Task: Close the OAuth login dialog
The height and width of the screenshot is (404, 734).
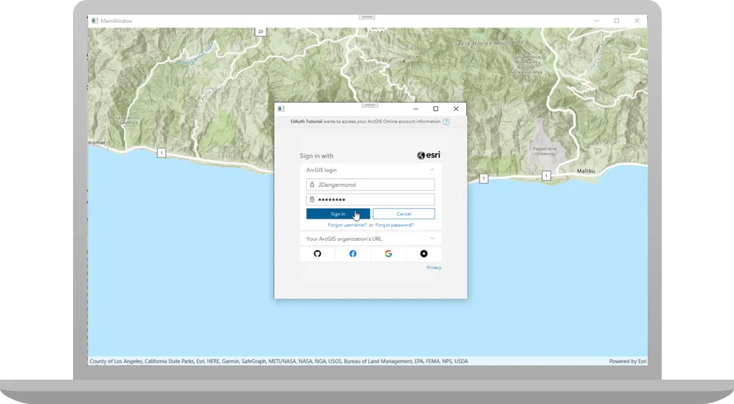Action: (456, 109)
